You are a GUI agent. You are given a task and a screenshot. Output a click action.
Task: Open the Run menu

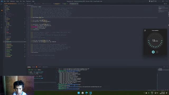coord(24,1)
